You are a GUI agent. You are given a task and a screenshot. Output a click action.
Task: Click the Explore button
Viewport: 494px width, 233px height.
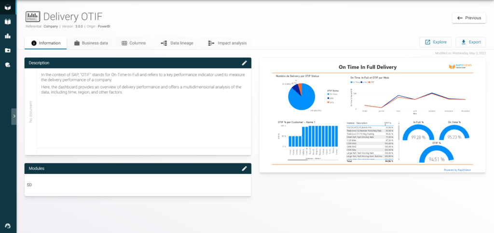436,42
